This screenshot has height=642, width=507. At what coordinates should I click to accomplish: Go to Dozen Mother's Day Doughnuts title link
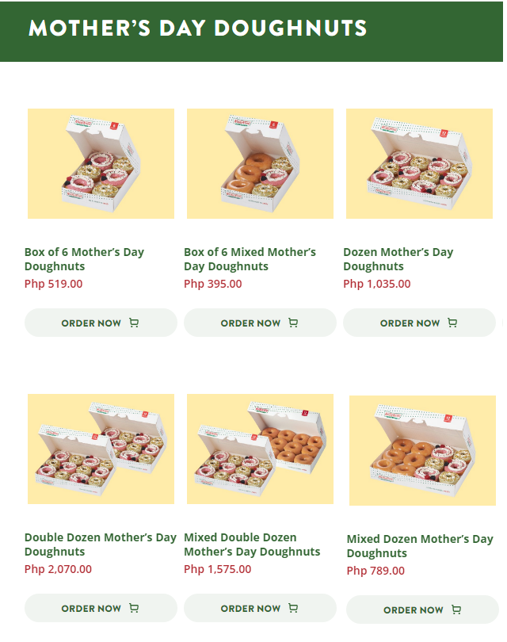pyautogui.click(x=398, y=259)
